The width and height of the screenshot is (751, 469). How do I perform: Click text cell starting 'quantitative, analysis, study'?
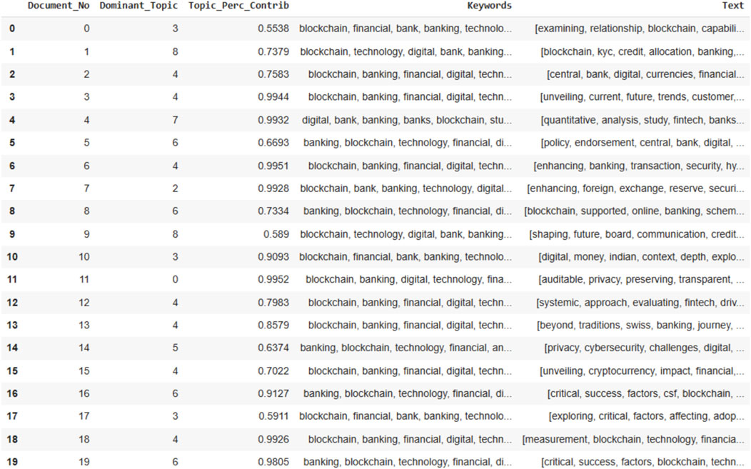642,120
